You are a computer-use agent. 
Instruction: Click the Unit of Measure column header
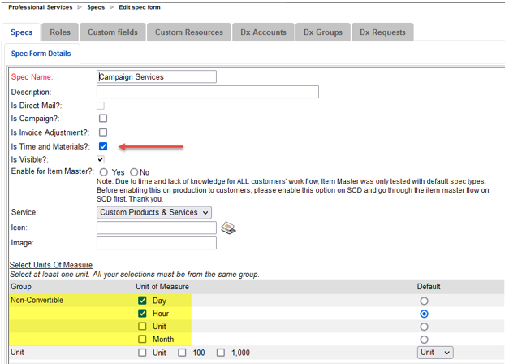[x=162, y=287]
